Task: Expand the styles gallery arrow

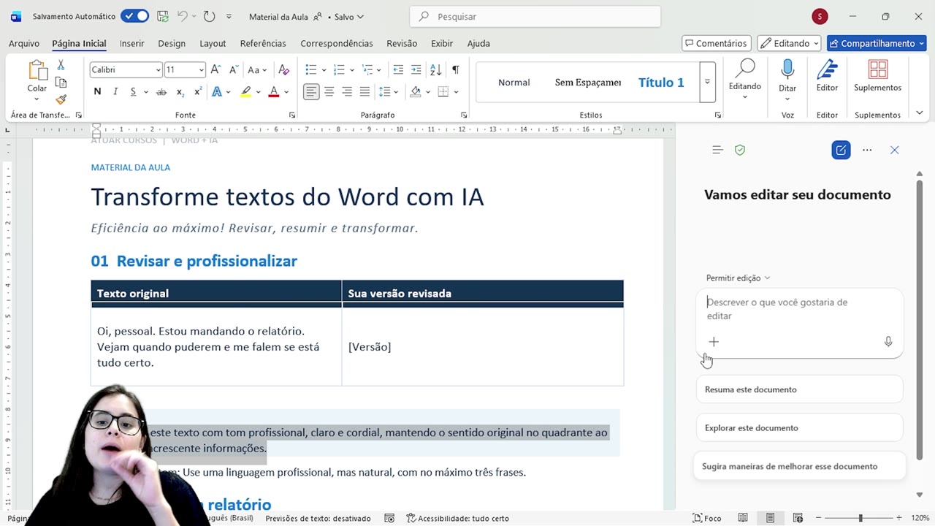Action: click(707, 82)
